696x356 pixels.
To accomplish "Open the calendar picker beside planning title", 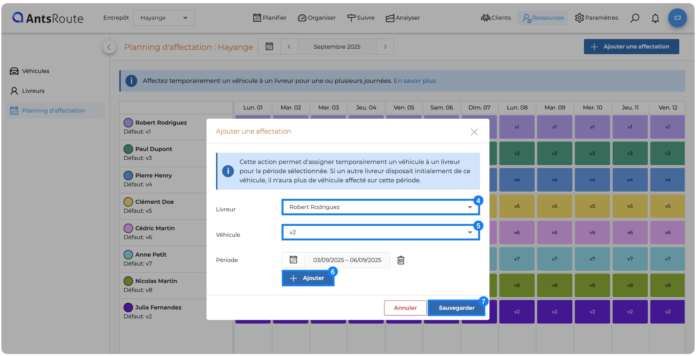I will (x=269, y=46).
